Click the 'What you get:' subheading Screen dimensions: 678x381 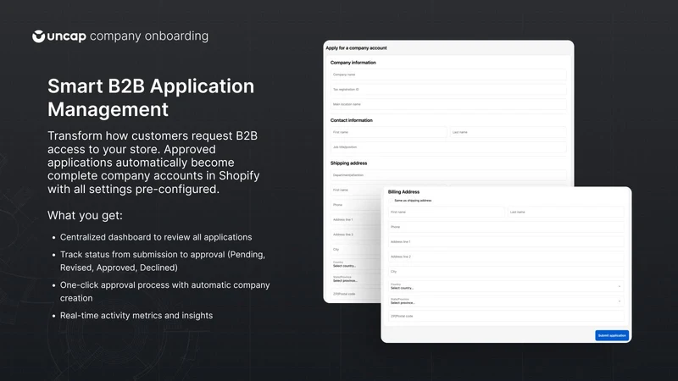pos(85,216)
